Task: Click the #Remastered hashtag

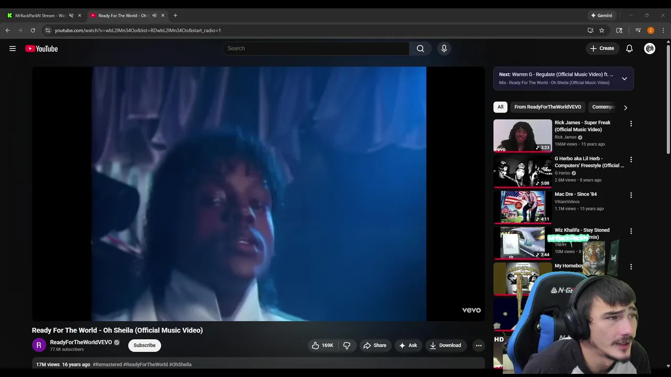Action: point(107,364)
